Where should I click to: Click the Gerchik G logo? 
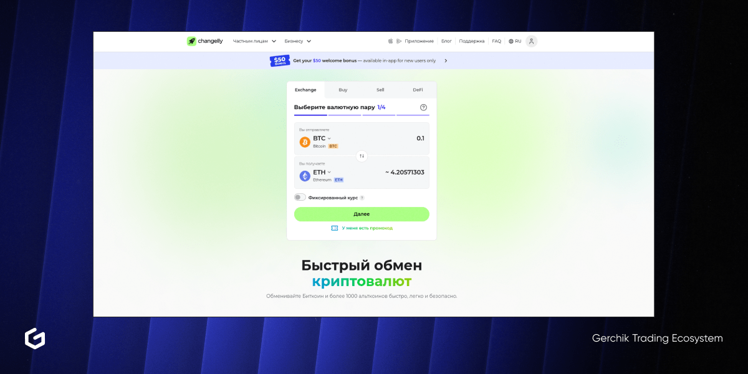click(x=35, y=338)
